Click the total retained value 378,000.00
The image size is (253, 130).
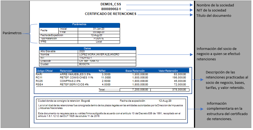(179, 90)
